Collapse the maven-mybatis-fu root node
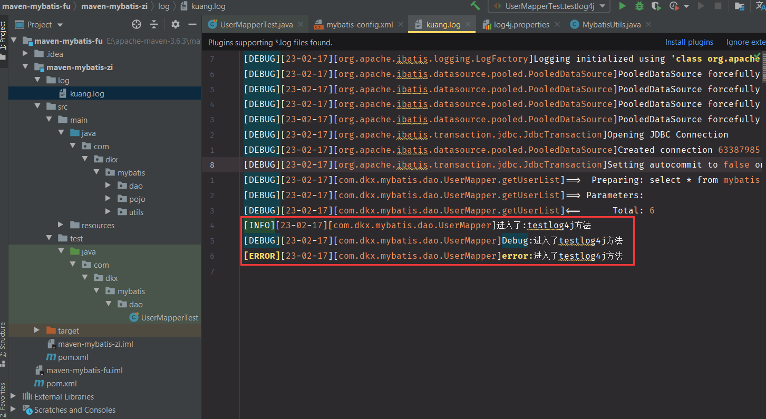This screenshot has width=766, height=419. point(14,41)
